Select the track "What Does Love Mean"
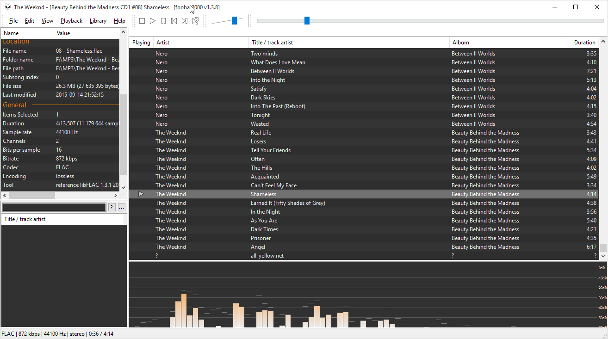Screen dimensions: 608x339 click(364, 62)
